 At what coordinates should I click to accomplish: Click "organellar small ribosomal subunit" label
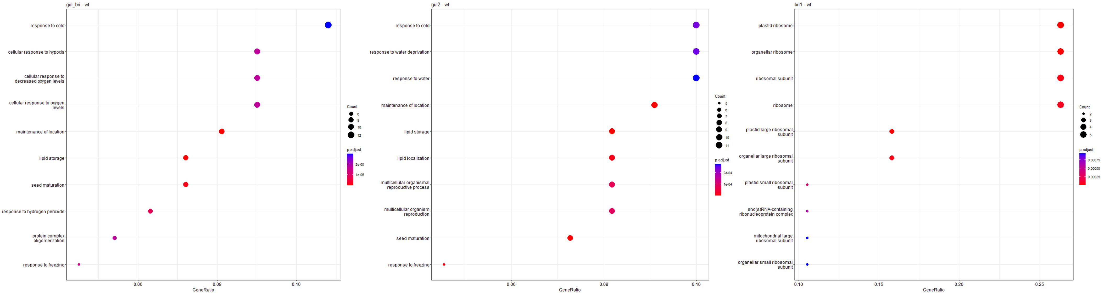pyautogui.click(x=765, y=265)
